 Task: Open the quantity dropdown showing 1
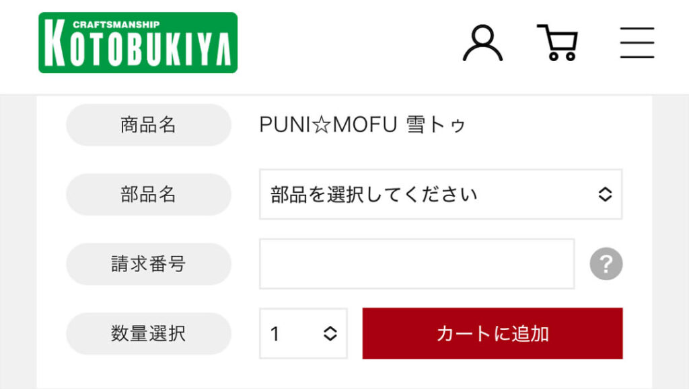(303, 333)
